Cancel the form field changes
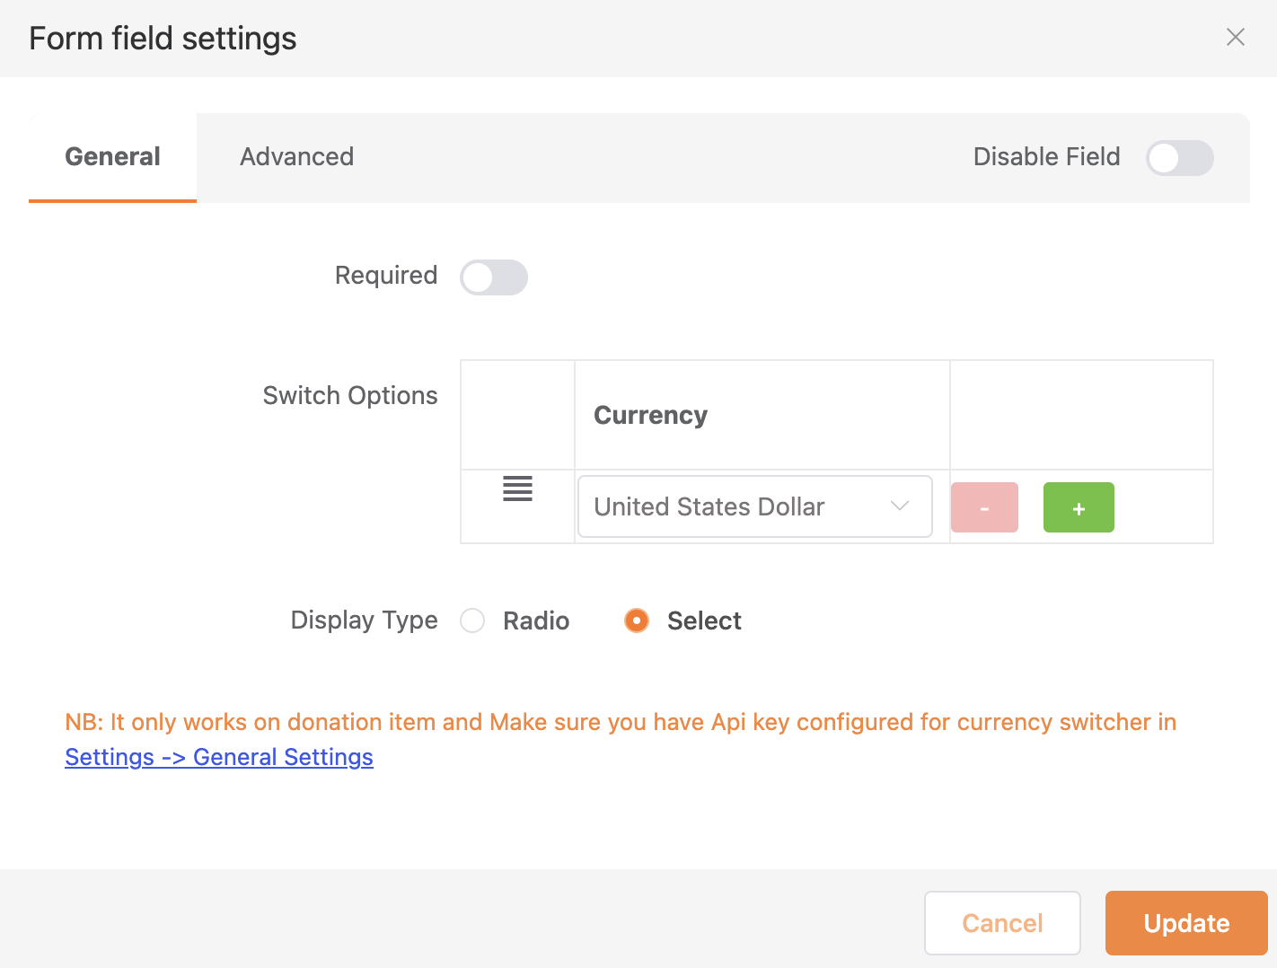This screenshot has width=1277, height=968. tap(1002, 923)
